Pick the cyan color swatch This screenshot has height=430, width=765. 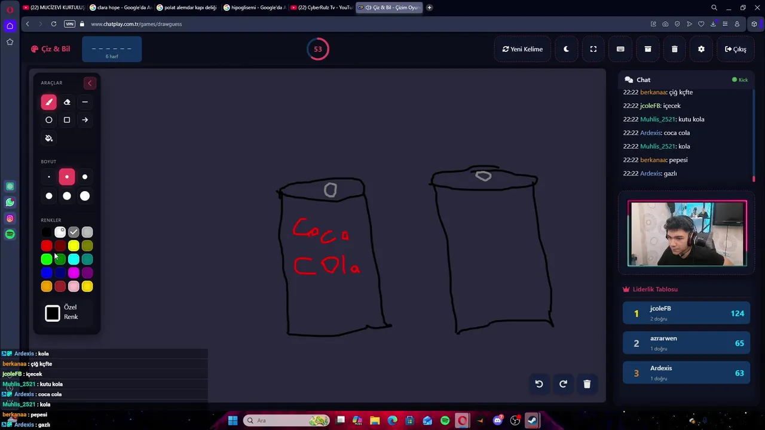[74, 259]
